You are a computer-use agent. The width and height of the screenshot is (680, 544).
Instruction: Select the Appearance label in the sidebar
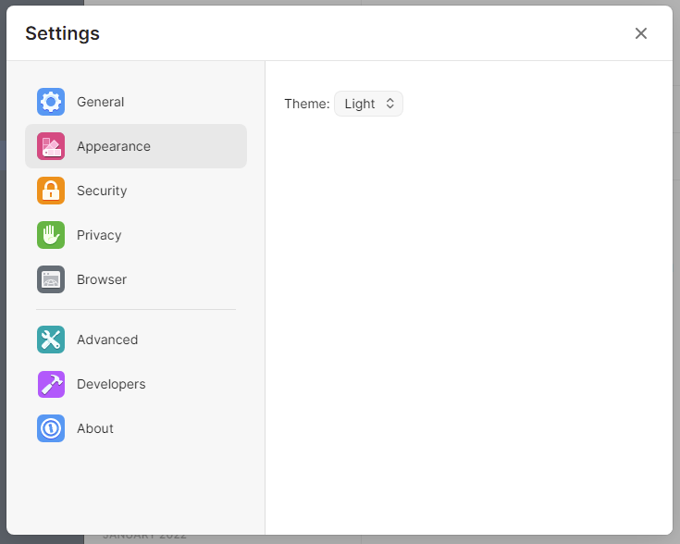coord(114,146)
